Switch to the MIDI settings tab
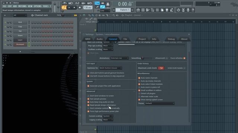This screenshot has width=238, height=133. click(88, 39)
